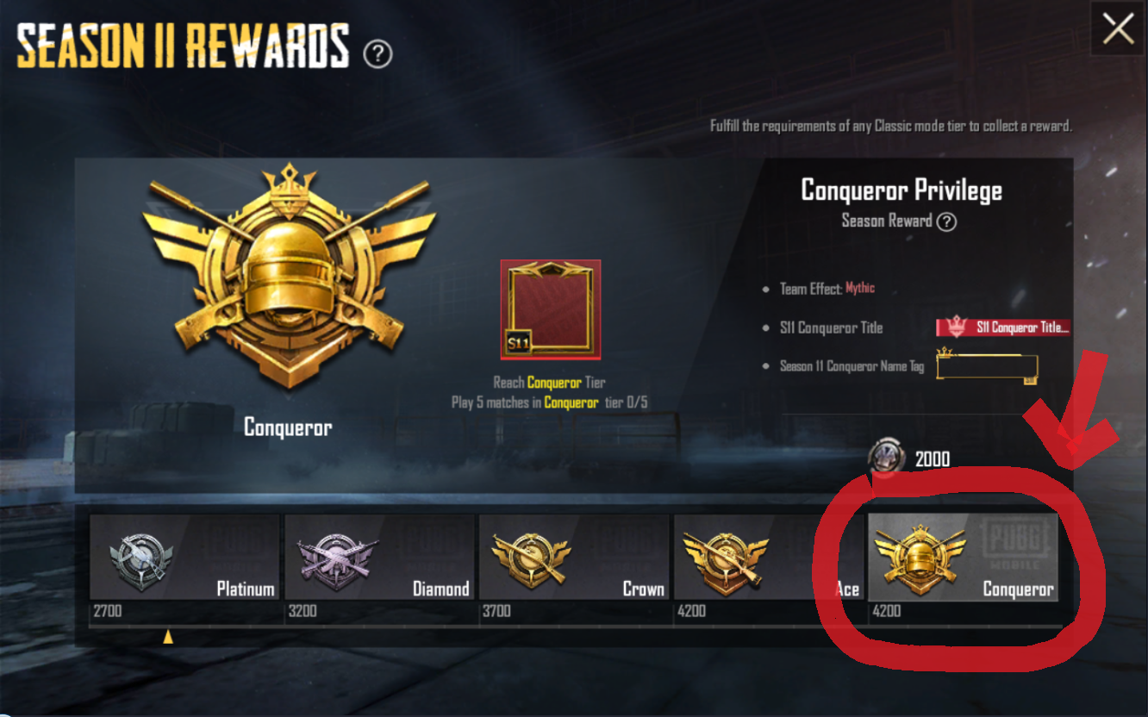Image resolution: width=1148 pixels, height=717 pixels.
Task: Click the tier rating progress bar
Action: click(574, 626)
